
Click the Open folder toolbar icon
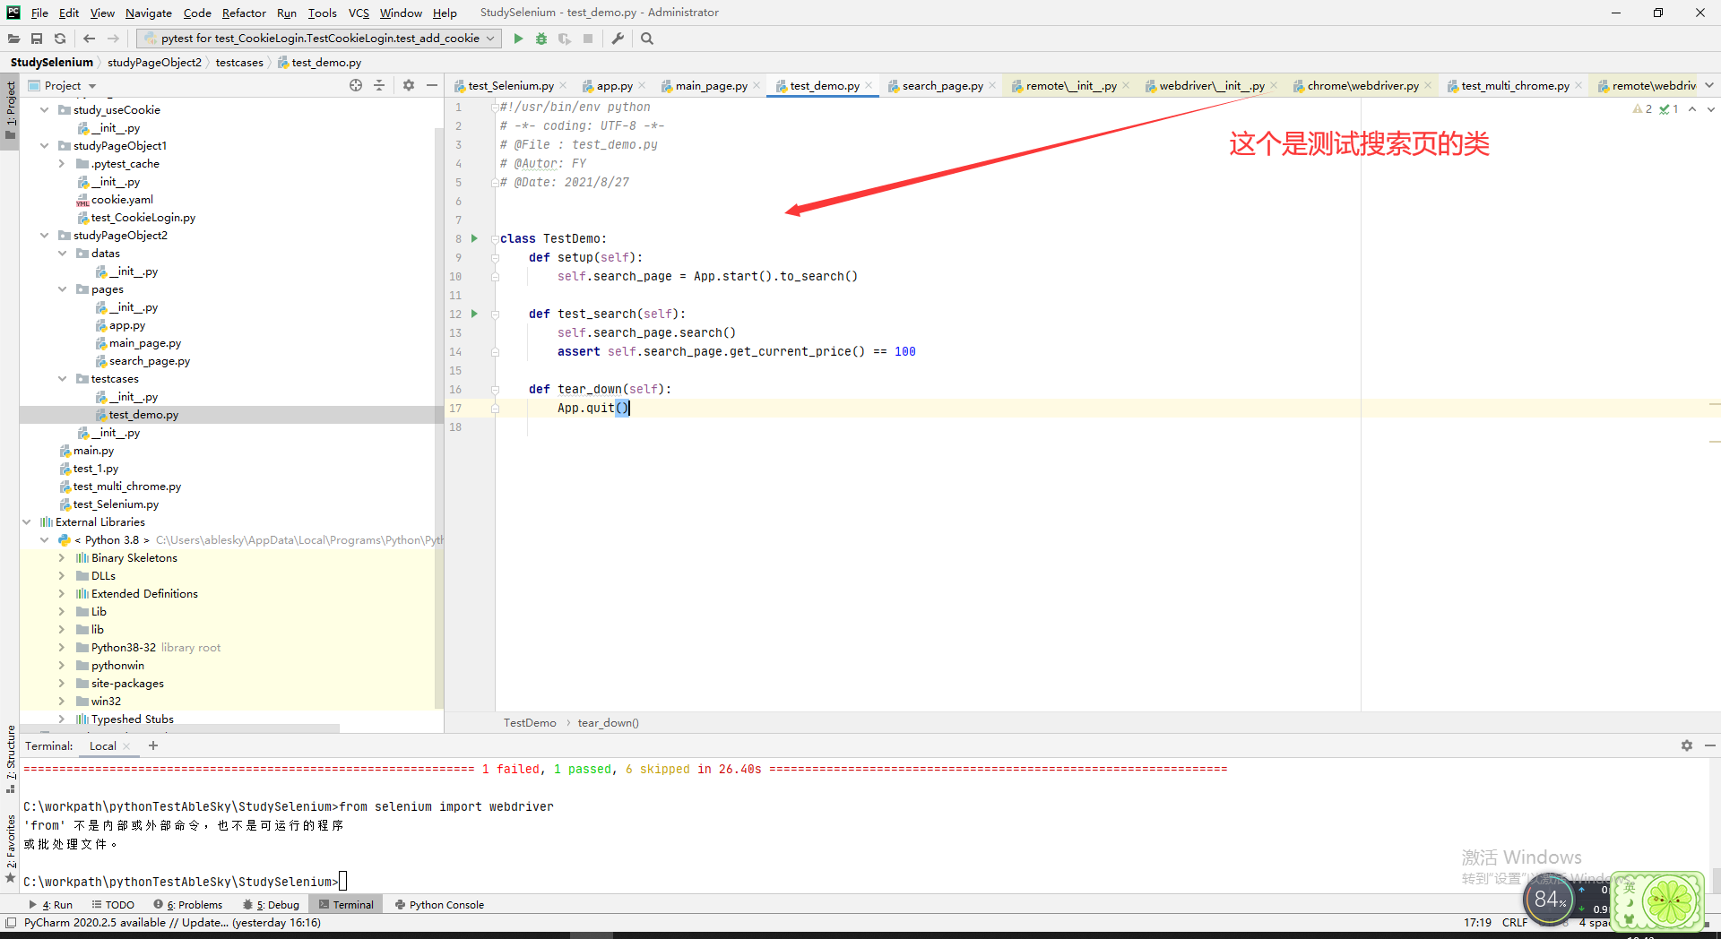pos(13,39)
